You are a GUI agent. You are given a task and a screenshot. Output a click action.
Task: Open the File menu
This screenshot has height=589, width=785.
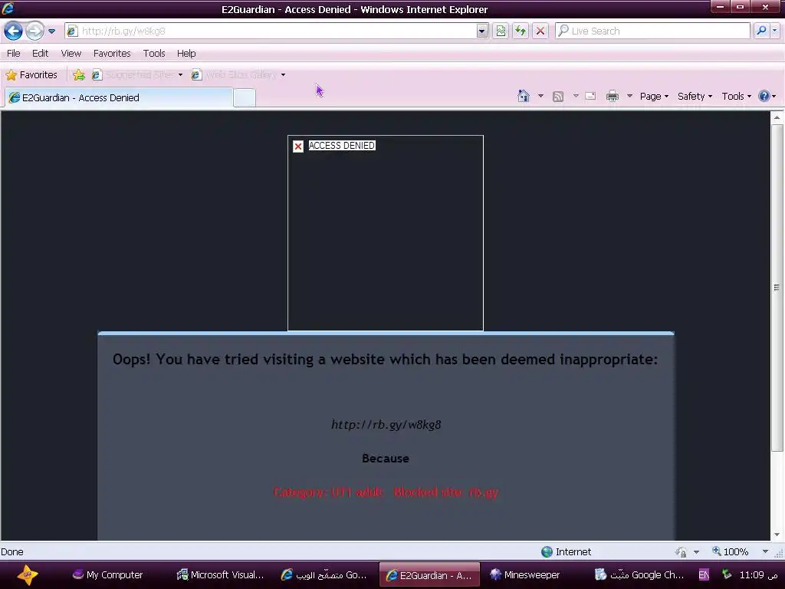pyautogui.click(x=14, y=53)
